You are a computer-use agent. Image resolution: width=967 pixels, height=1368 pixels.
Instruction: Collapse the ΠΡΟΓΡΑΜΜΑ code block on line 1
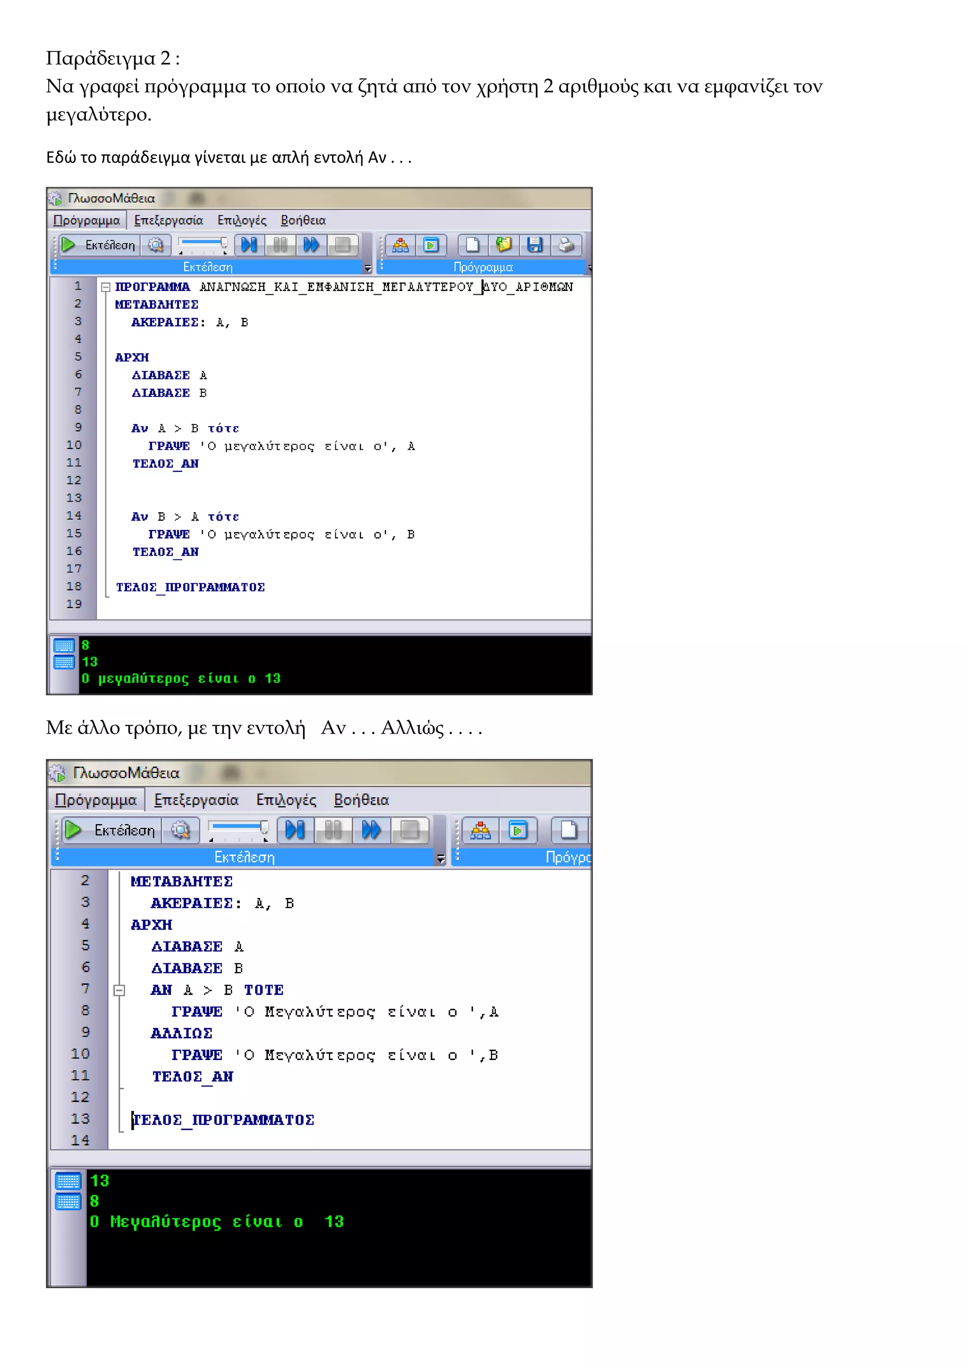[x=105, y=287]
